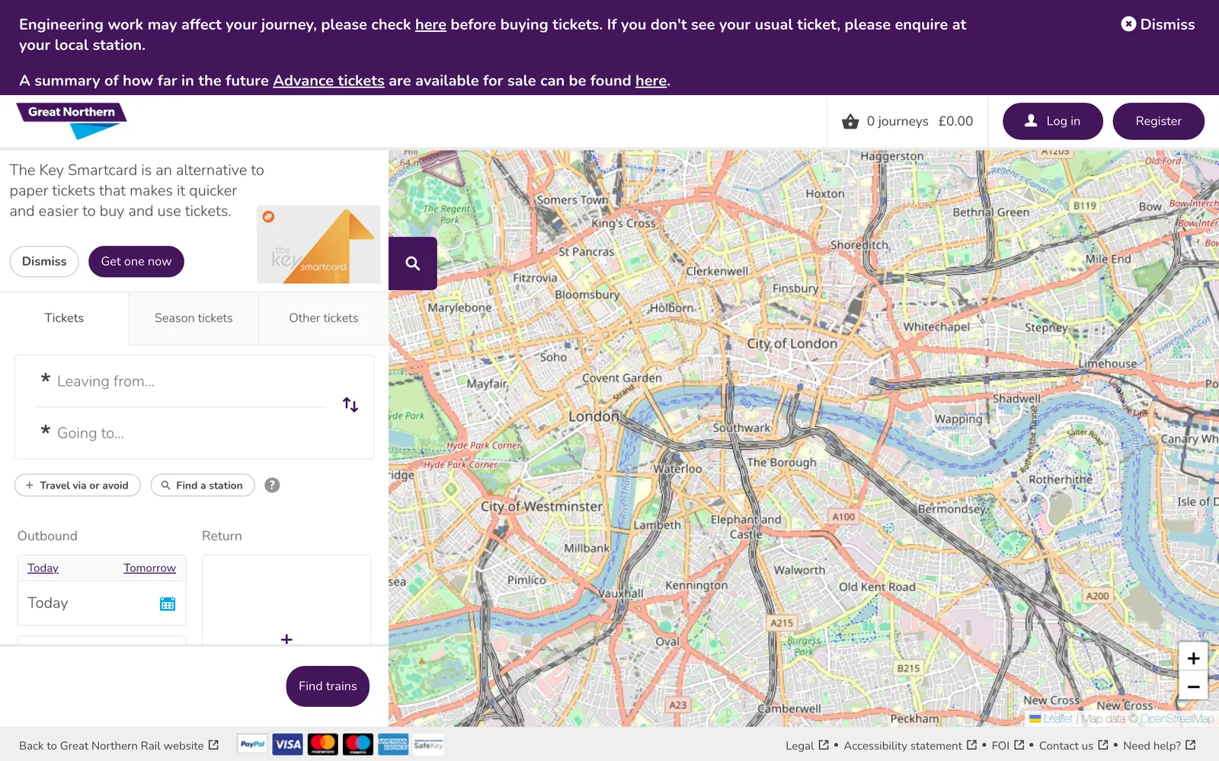Click Find a station button

203,486
